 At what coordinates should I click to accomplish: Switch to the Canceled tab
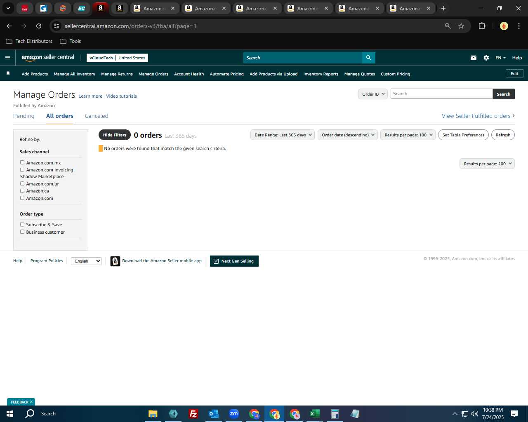97,116
